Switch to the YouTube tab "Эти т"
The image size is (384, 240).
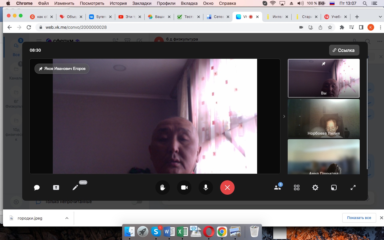tap(129, 17)
